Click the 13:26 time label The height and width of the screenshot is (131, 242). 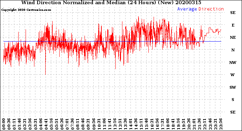coord(125,124)
